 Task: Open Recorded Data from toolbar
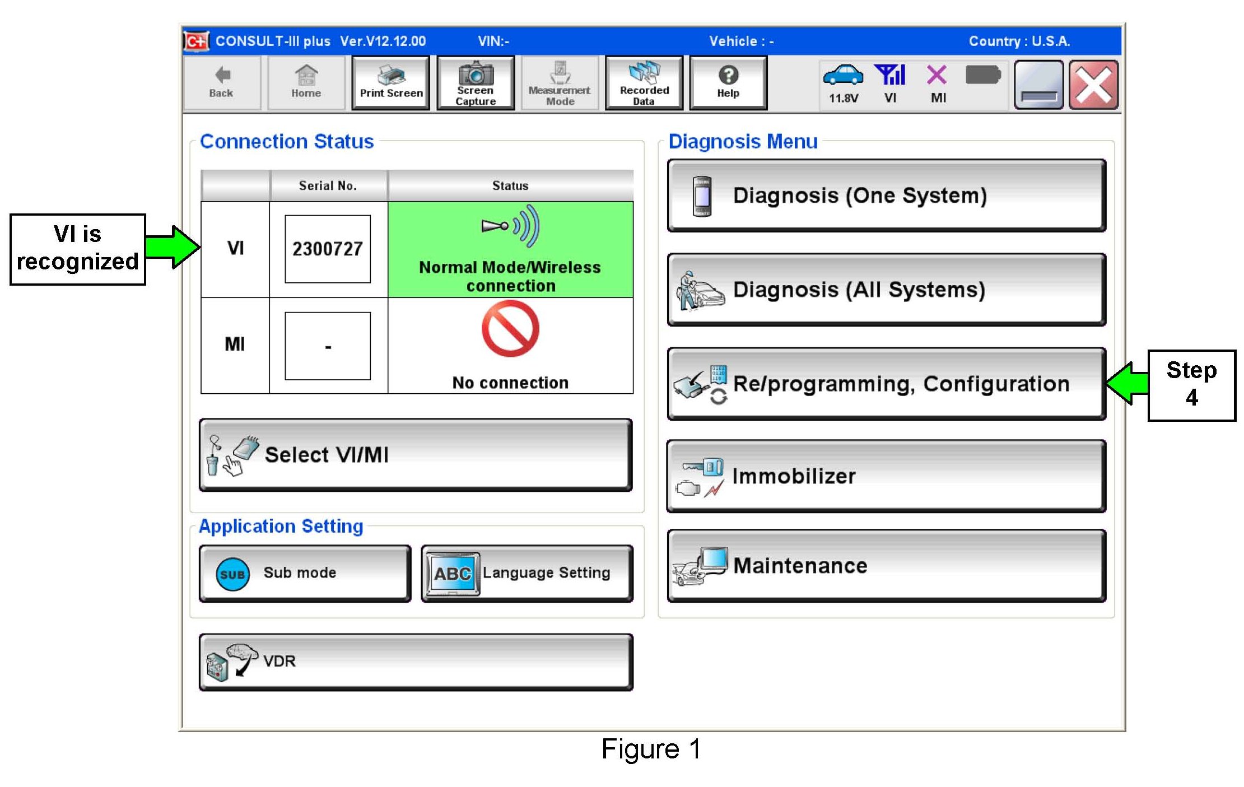pyautogui.click(x=644, y=83)
